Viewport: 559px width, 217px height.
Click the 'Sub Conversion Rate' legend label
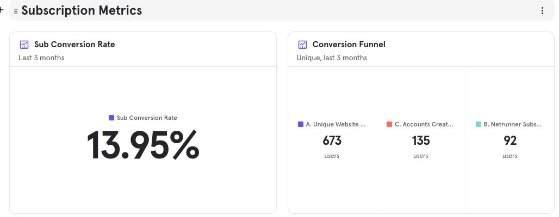(x=147, y=118)
